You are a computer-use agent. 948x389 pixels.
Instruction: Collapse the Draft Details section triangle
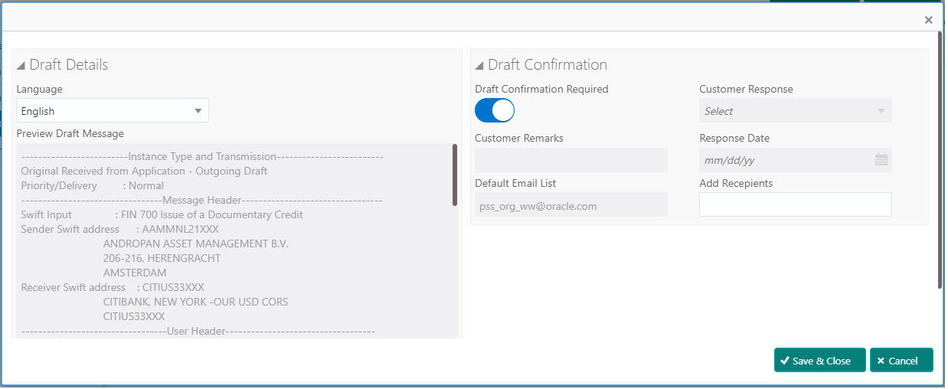pyautogui.click(x=21, y=66)
